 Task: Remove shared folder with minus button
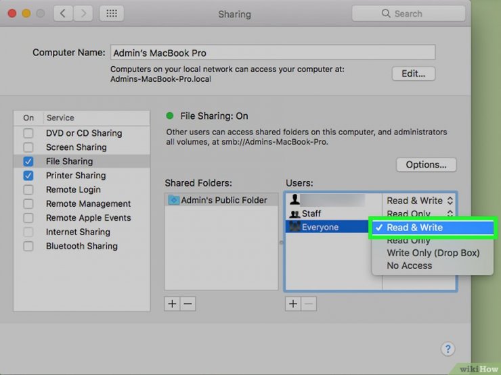pos(188,304)
